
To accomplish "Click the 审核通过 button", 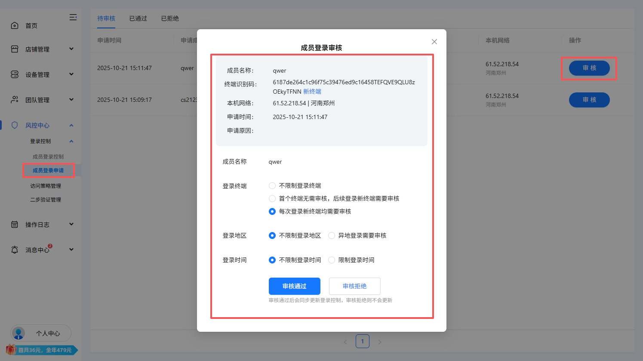I will (295, 286).
